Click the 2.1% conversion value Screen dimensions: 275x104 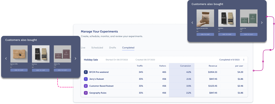point(189,79)
